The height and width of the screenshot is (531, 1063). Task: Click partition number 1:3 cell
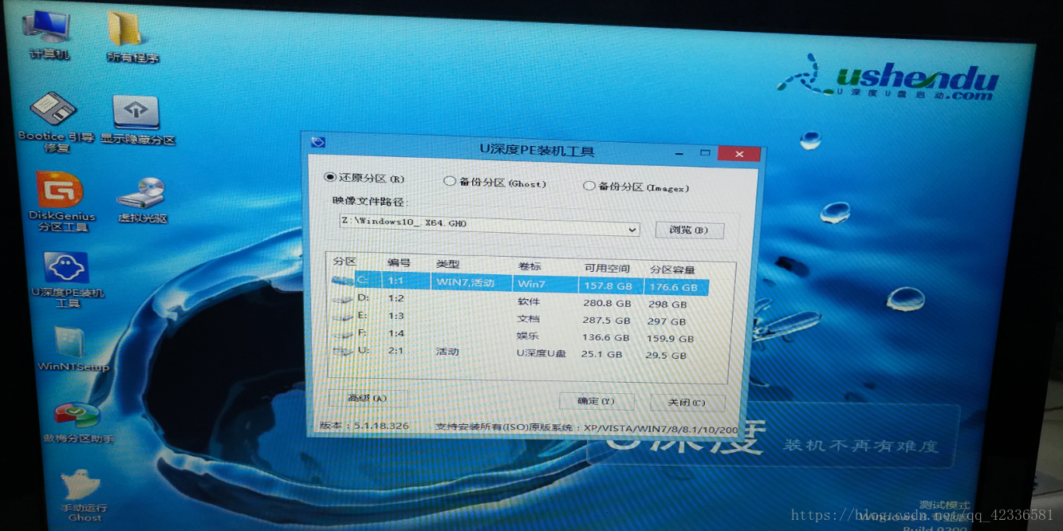tap(396, 316)
